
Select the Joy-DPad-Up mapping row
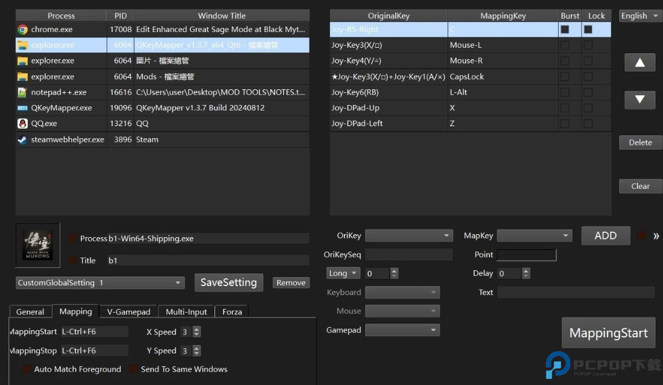coord(470,108)
